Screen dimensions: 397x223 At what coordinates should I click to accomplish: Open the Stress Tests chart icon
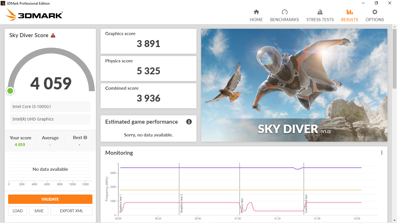(320, 12)
